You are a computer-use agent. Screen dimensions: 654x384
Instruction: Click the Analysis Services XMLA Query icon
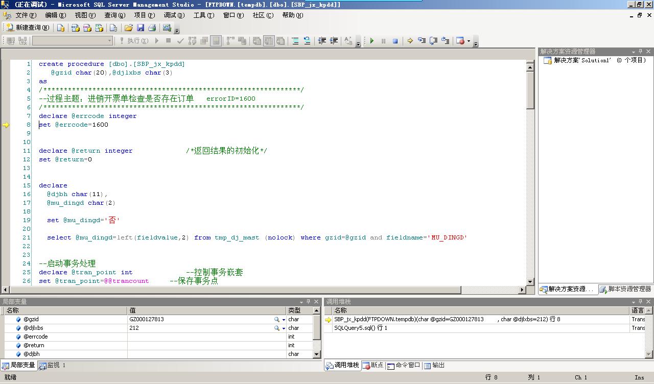(x=99, y=28)
